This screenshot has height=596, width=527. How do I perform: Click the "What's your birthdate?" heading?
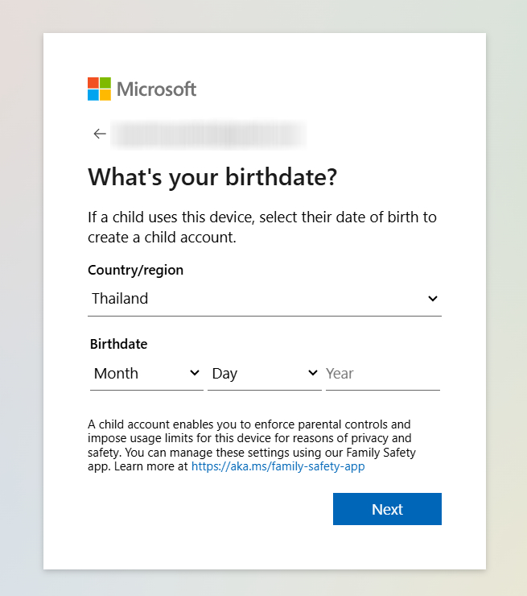coord(212,178)
